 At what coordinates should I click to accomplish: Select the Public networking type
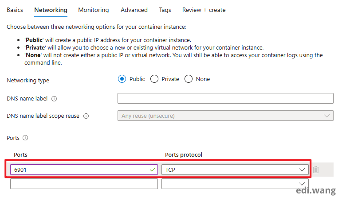pyautogui.click(x=122, y=79)
